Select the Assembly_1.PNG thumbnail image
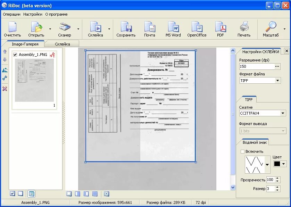Screen dimensions: 291x207 click(34, 80)
